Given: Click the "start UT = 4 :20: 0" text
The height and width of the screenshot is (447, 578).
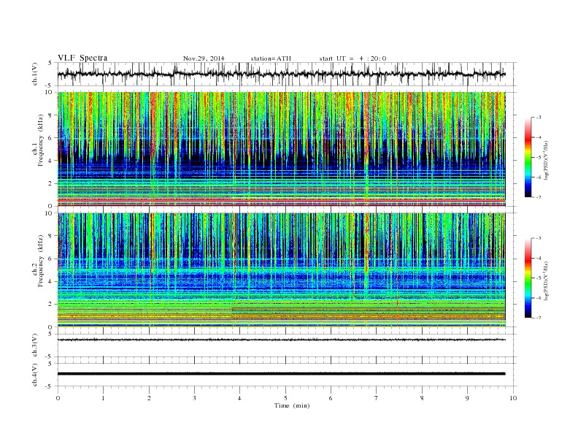Looking at the screenshot, I should [352, 58].
